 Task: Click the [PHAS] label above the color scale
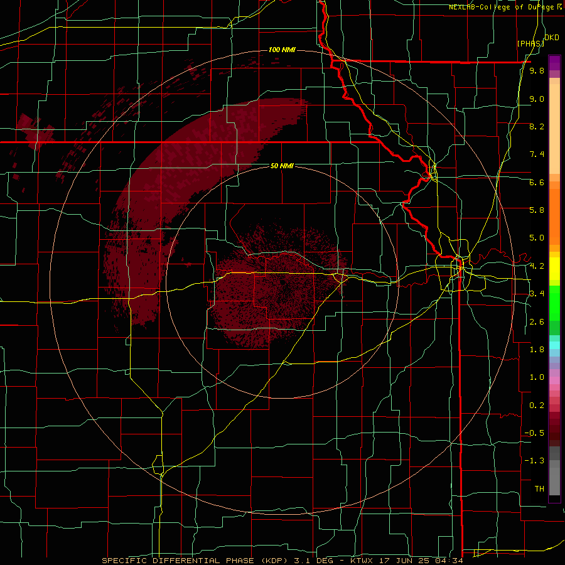click(530, 43)
